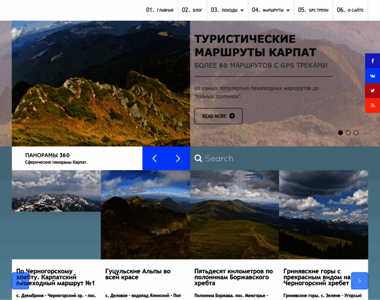Open the snowy mountain ridge thumbnail
The width and height of the screenshot is (380, 300).
[56, 190]
